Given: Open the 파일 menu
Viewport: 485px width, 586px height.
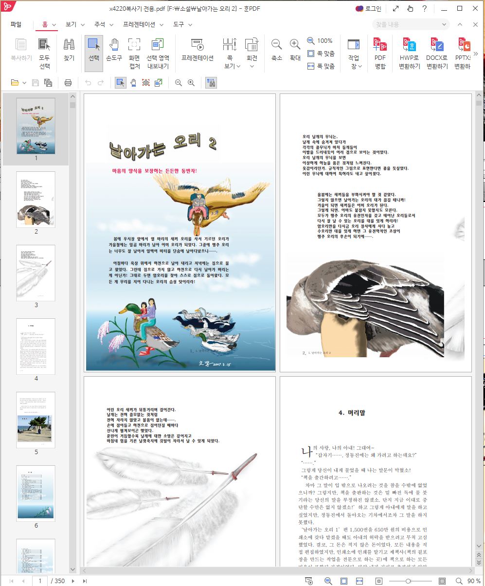Looking at the screenshot, I should 16,24.
